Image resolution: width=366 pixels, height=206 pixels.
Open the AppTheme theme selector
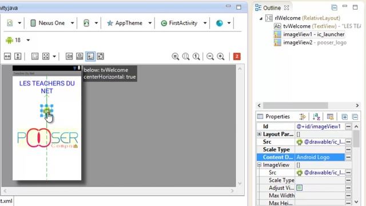pyautogui.click(x=129, y=23)
